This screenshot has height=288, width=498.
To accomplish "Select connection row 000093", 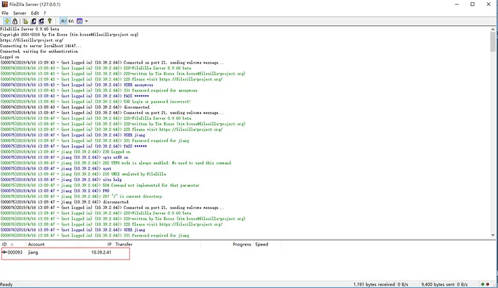I will pos(66,253).
